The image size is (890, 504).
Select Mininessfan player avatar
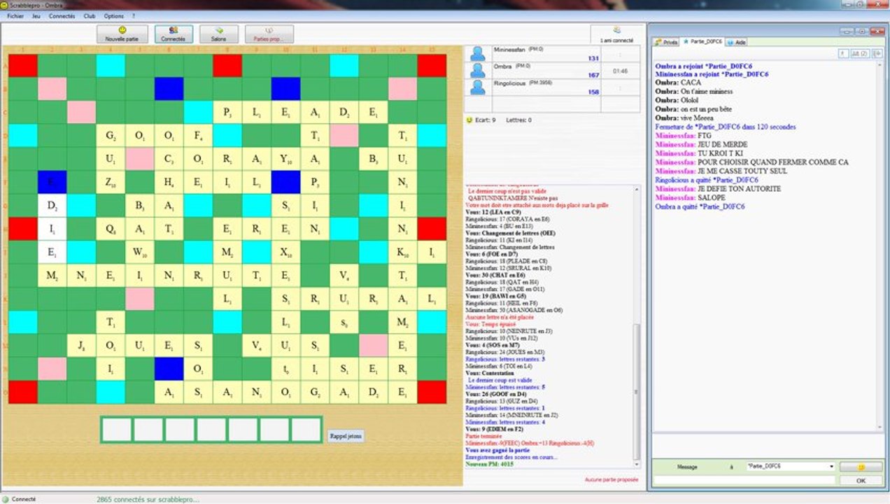(x=478, y=53)
